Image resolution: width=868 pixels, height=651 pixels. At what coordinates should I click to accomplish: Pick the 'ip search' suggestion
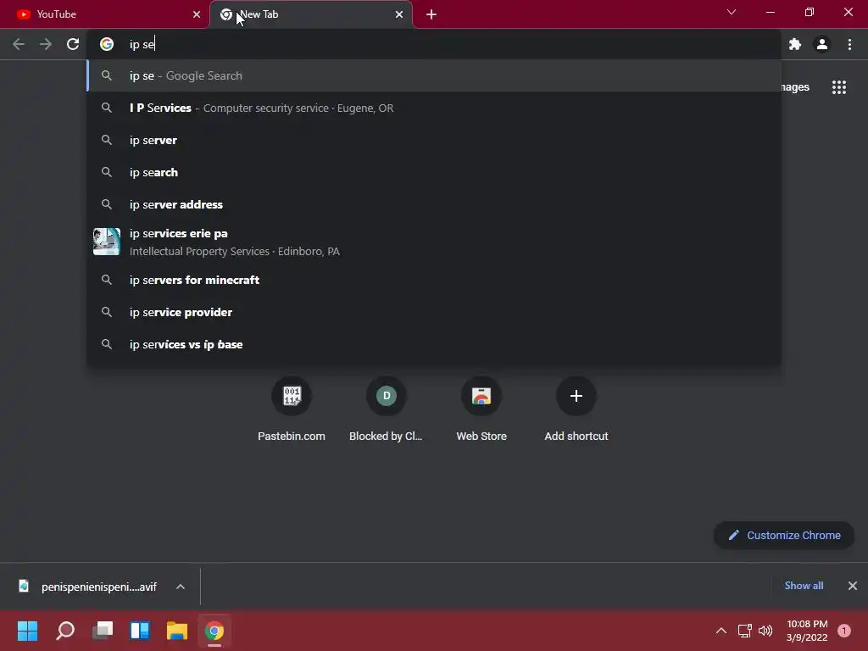[x=434, y=172]
